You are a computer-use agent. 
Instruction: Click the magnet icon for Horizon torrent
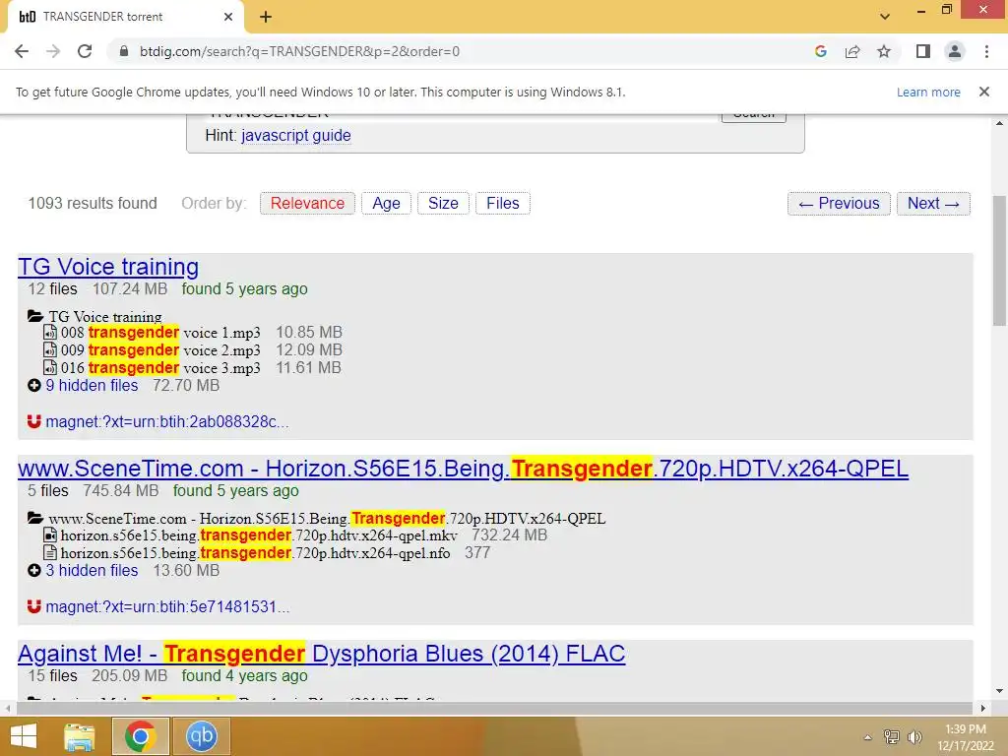34,606
